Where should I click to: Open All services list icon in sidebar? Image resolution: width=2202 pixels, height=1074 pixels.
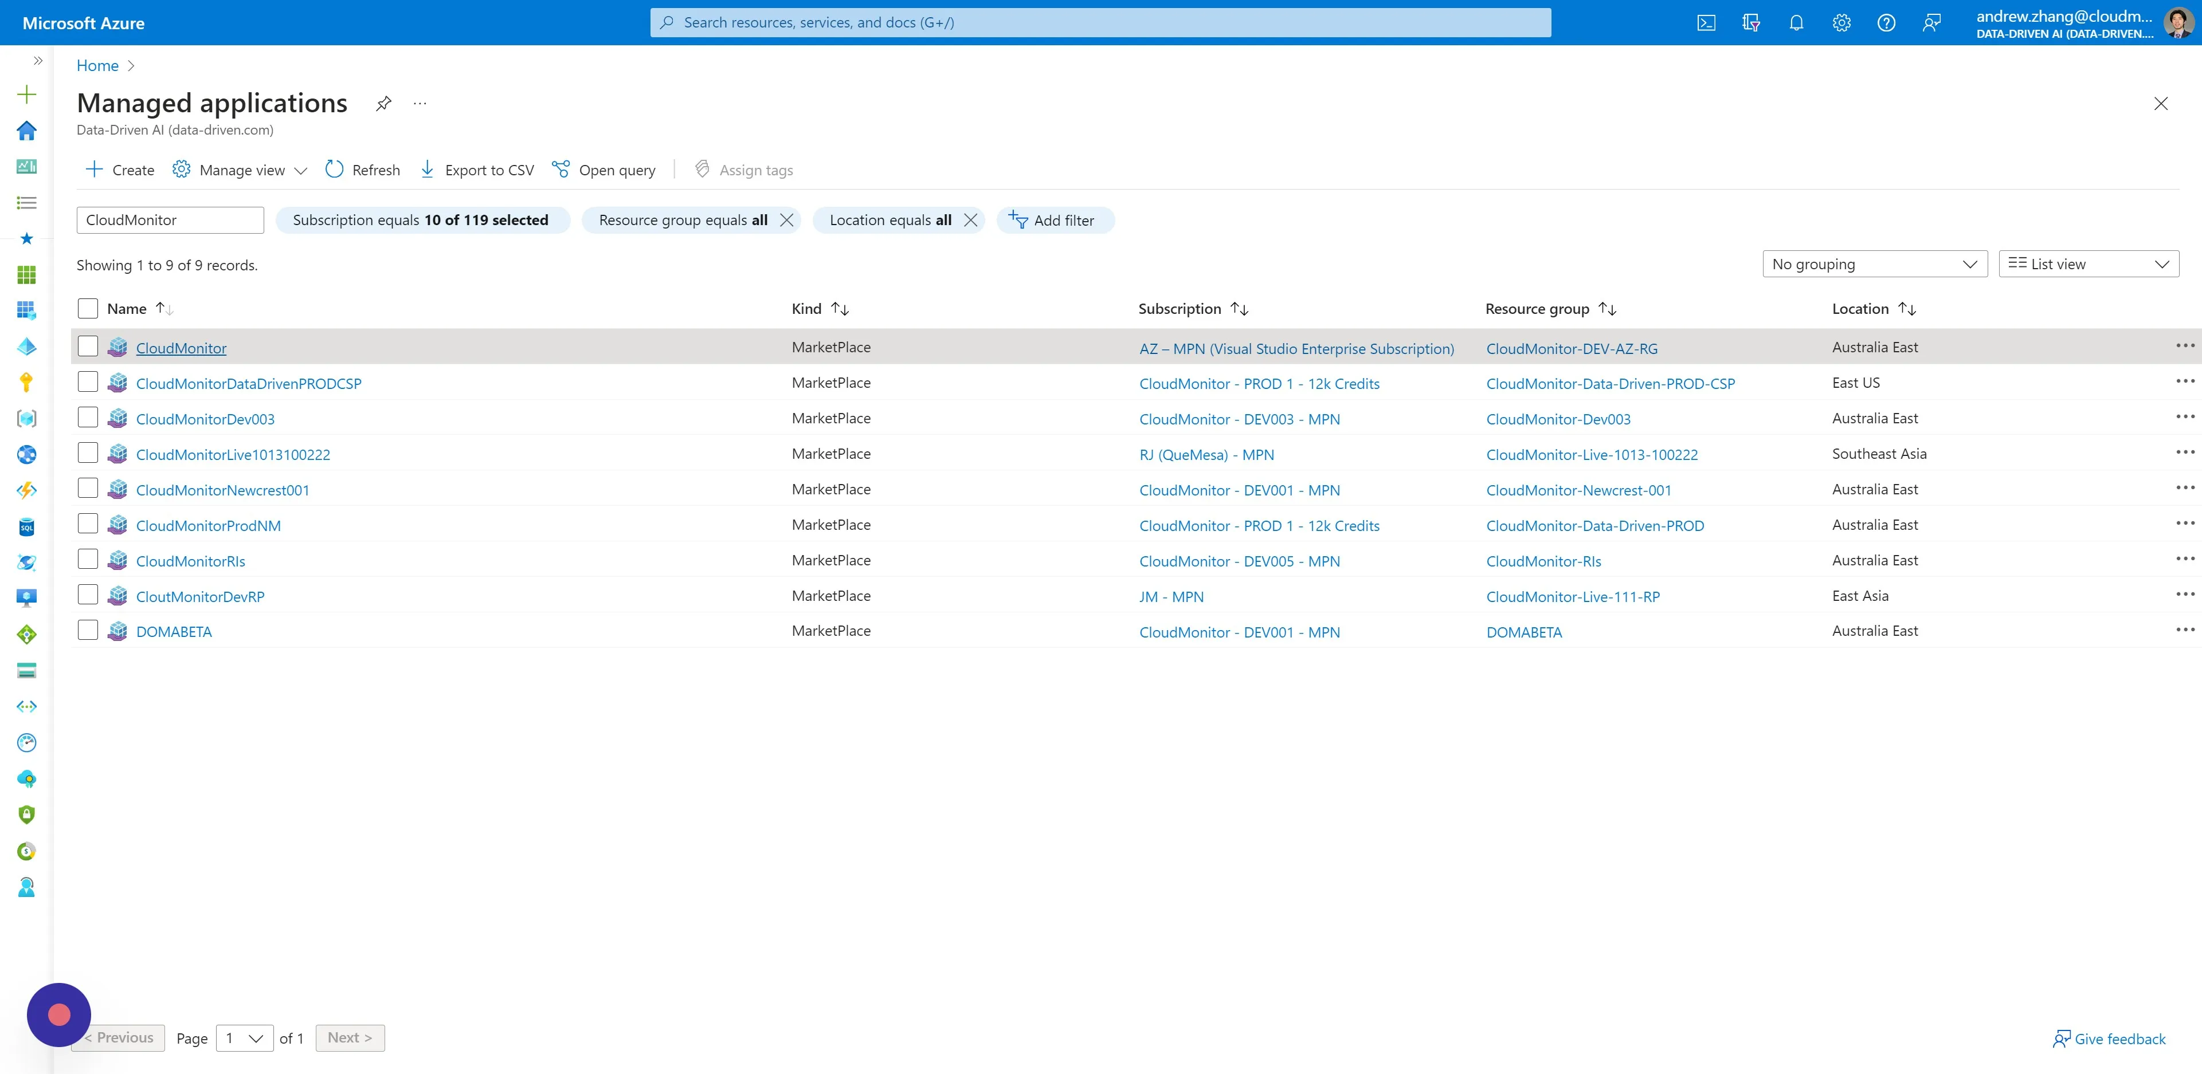(x=26, y=203)
